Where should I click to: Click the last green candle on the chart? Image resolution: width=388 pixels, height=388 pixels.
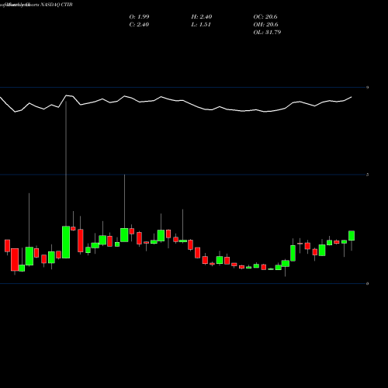352,236
